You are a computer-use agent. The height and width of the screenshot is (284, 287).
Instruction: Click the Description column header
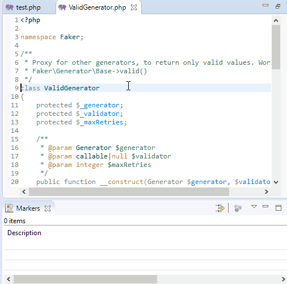24,233
